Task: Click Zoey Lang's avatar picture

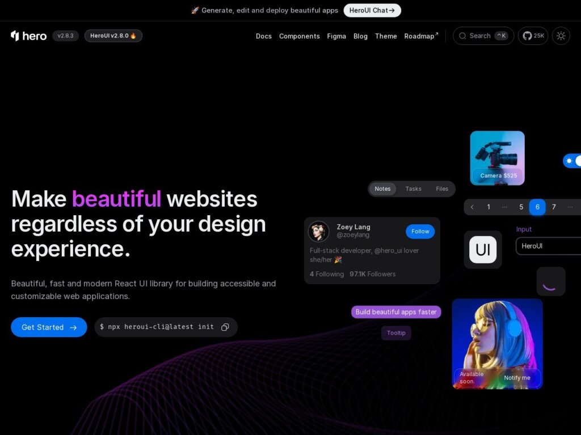Action: coord(319,231)
